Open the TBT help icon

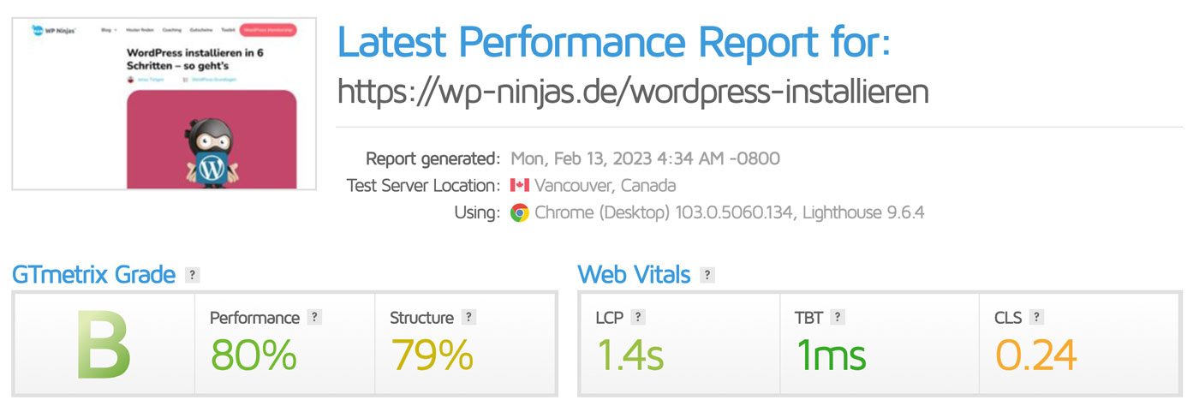click(x=838, y=317)
